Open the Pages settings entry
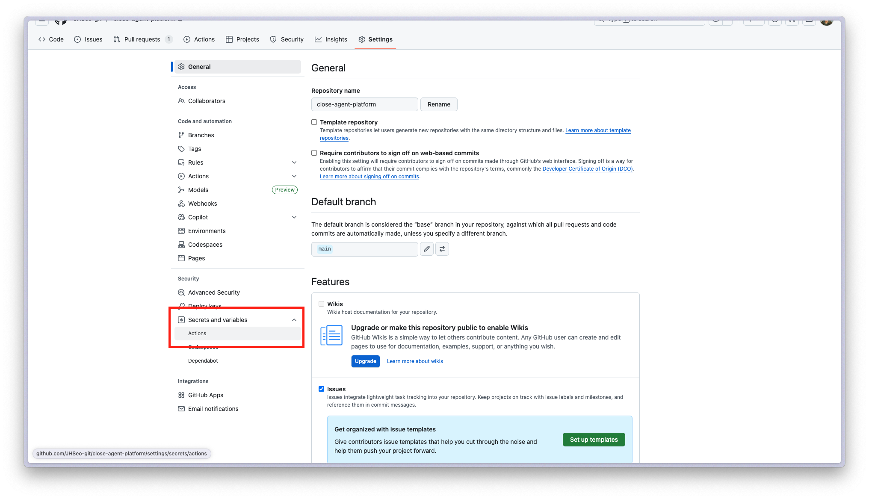The height and width of the screenshot is (499, 869). (196, 258)
